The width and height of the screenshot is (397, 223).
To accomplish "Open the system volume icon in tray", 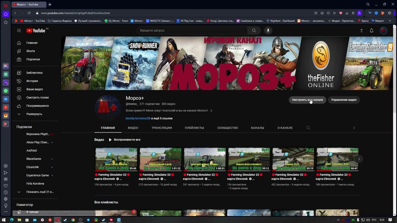I will [368, 220].
